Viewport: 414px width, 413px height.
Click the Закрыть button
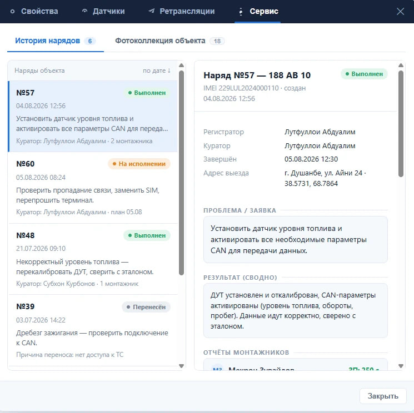(383, 396)
